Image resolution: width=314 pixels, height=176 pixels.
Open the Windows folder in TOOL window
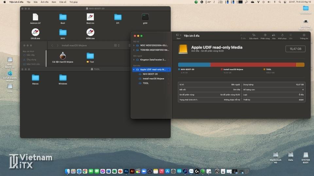click(63, 78)
